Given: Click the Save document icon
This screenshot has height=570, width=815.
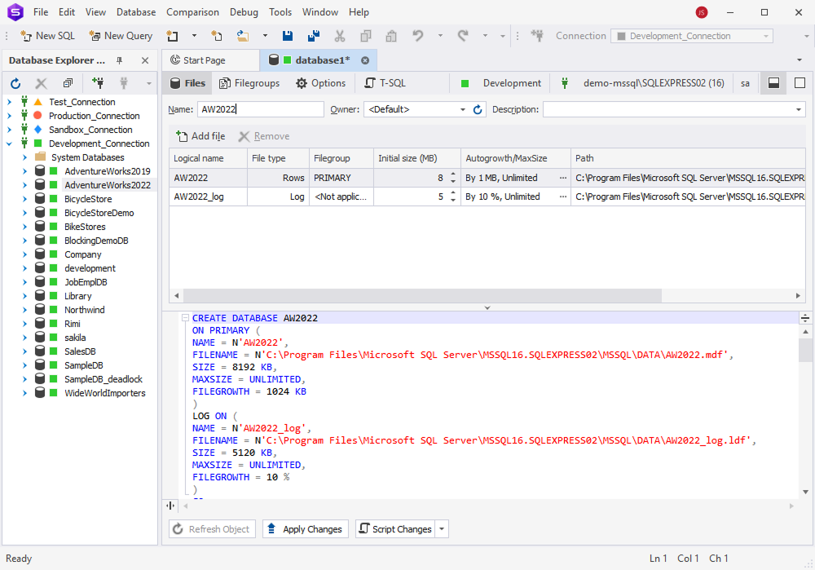Looking at the screenshot, I should pyautogui.click(x=287, y=35).
